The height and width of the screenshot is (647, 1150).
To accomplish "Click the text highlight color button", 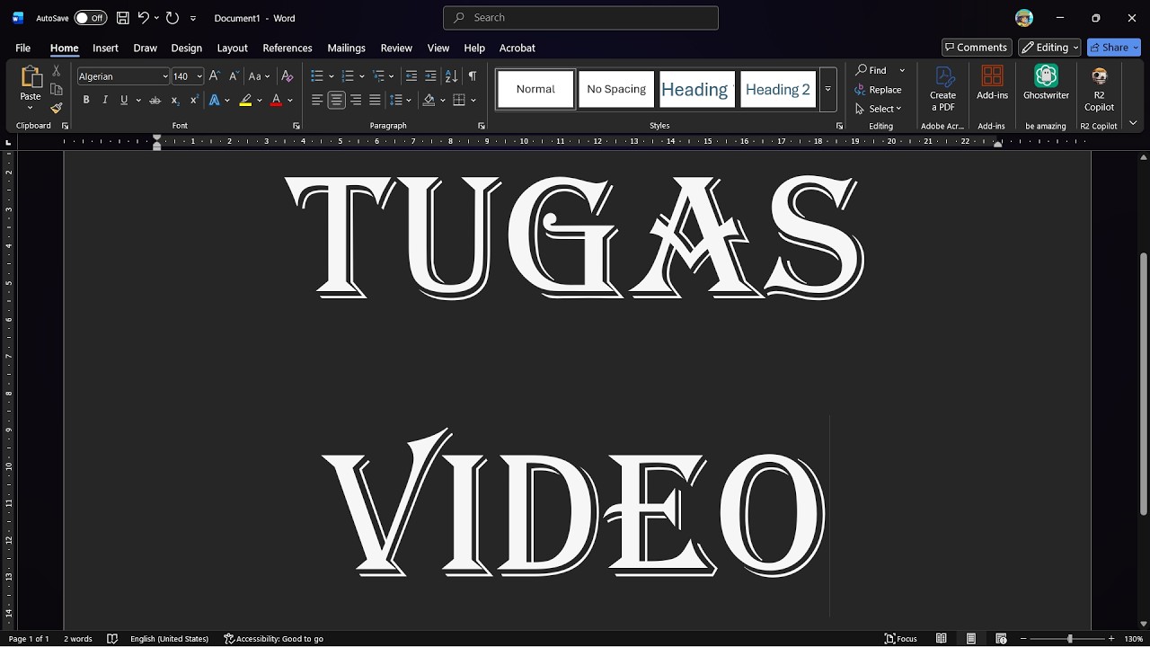I will pyautogui.click(x=245, y=100).
